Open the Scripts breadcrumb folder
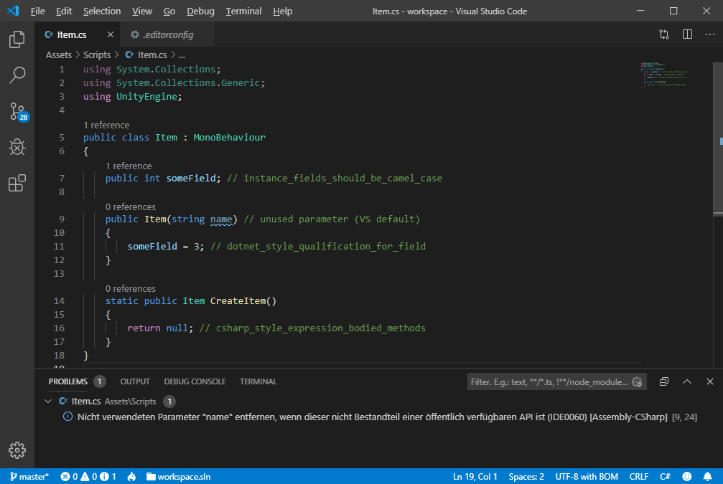The image size is (723, 484). click(97, 54)
